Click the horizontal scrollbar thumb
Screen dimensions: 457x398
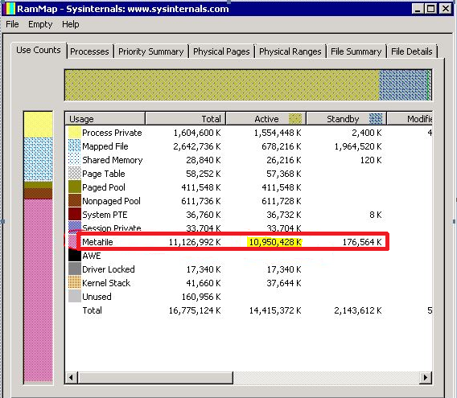[155, 378]
